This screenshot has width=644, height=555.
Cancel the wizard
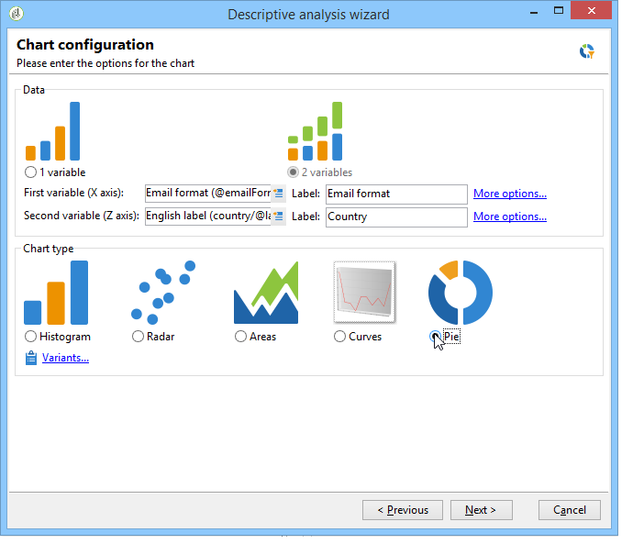(570, 510)
